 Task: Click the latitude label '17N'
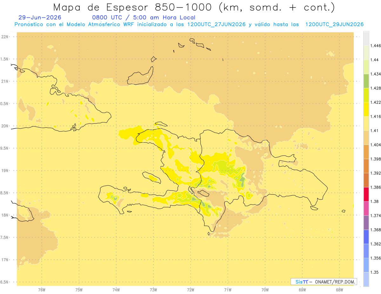(x=5, y=260)
